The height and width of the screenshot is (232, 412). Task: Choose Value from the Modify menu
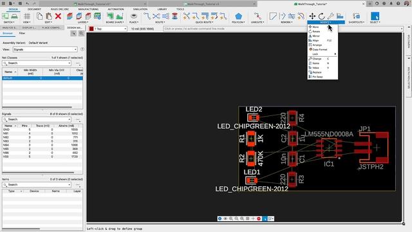click(x=323, y=68)
